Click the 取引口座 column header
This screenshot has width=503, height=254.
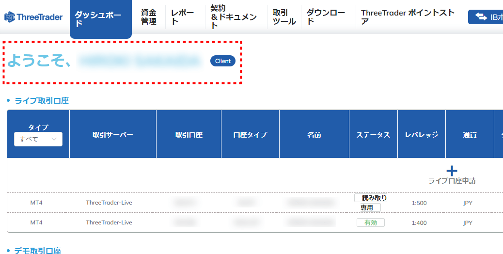[x=189, y=135]
